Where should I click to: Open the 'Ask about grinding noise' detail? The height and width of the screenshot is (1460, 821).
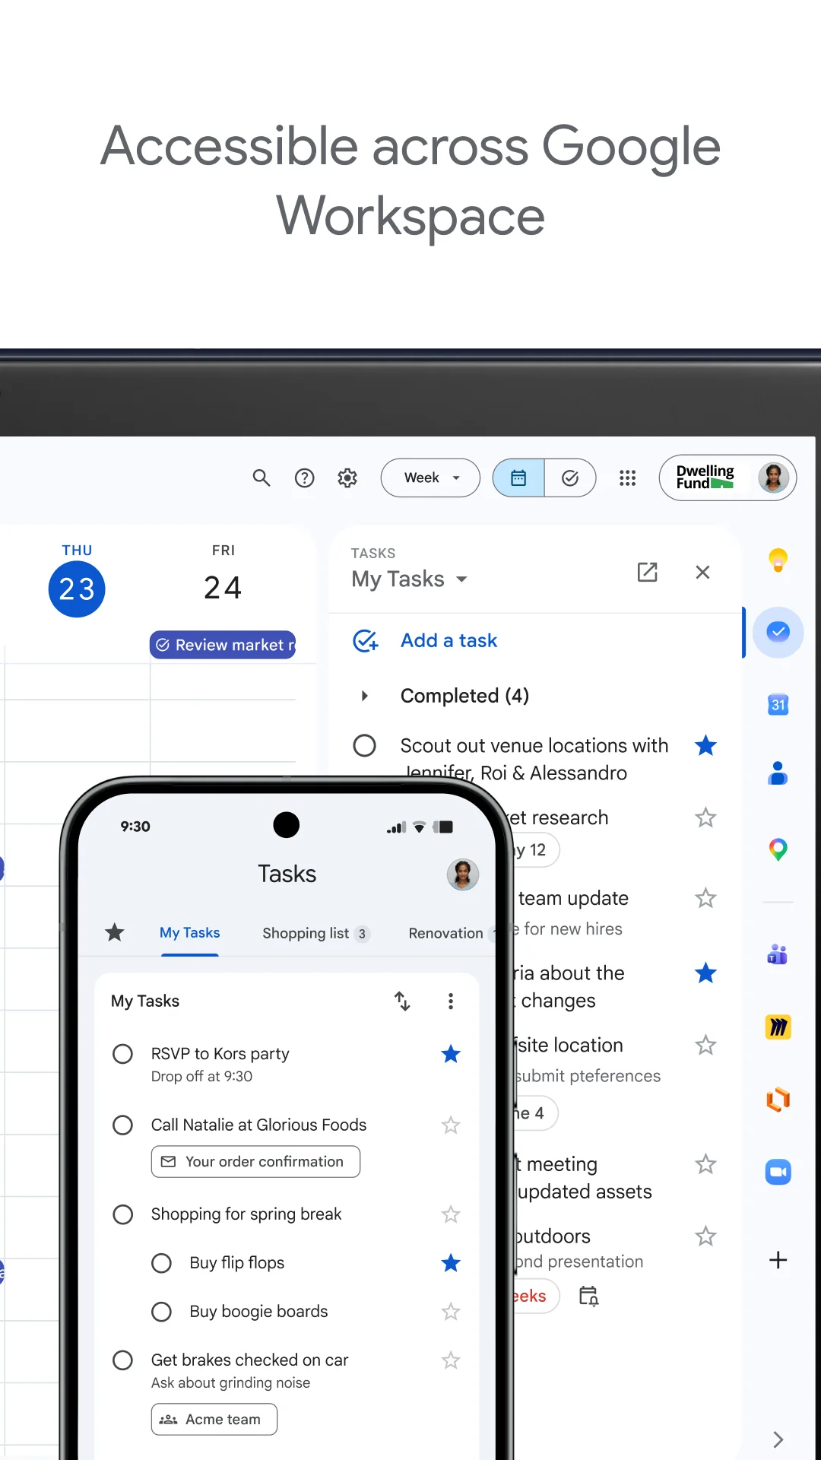tap(230, 1382)
